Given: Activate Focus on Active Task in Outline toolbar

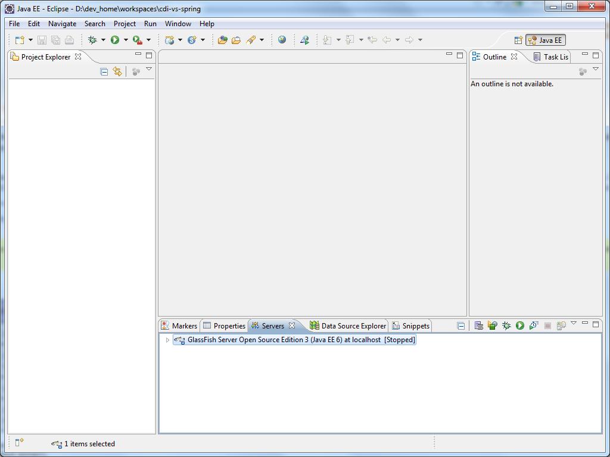Looking at the screenshot, I should point(583,71).
